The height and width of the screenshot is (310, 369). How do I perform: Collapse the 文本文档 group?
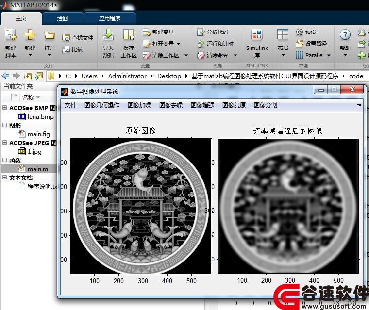(4, 178)
